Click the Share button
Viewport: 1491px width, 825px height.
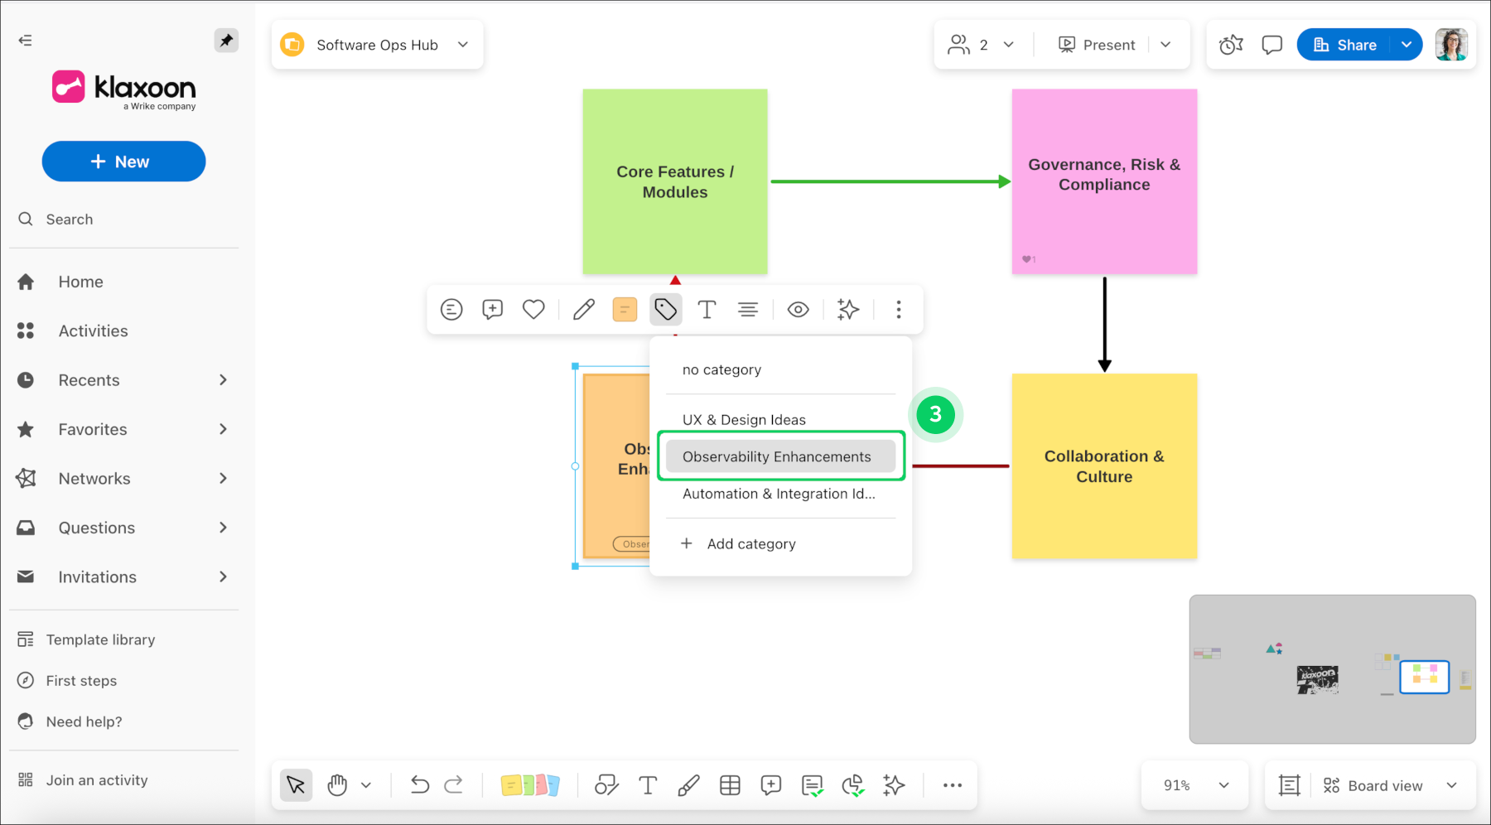(1345, 45)
